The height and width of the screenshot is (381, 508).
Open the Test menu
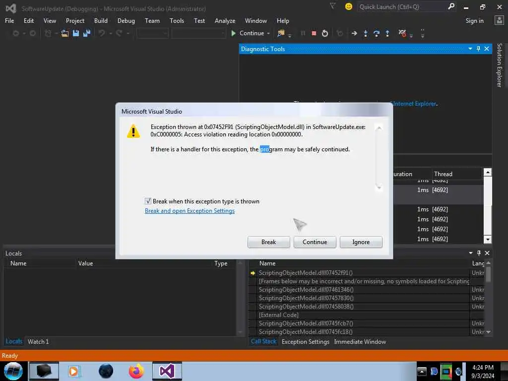(199, 21)
